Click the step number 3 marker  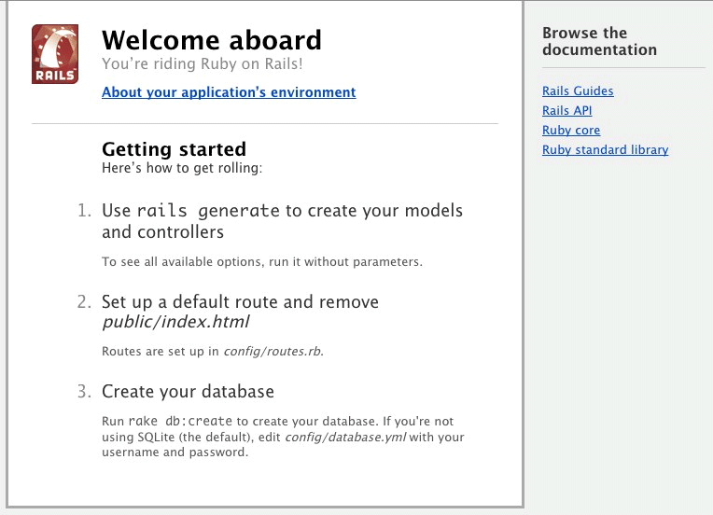(x=84, y=391)
